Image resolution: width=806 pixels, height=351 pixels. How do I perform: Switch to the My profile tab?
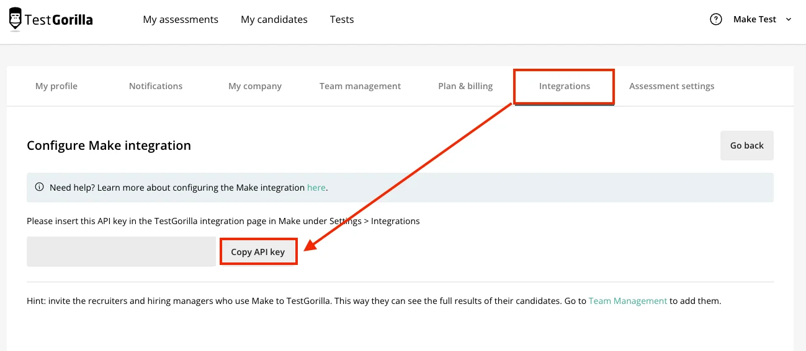point(56,86)
